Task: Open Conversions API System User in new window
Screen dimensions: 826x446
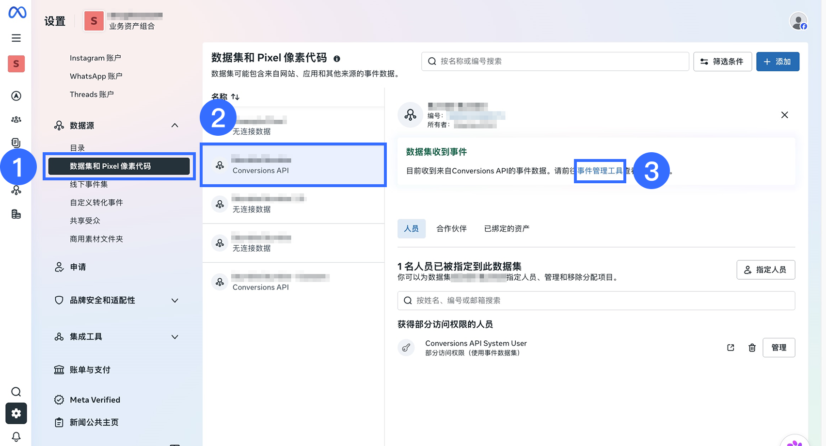Action: click(731, 348)
